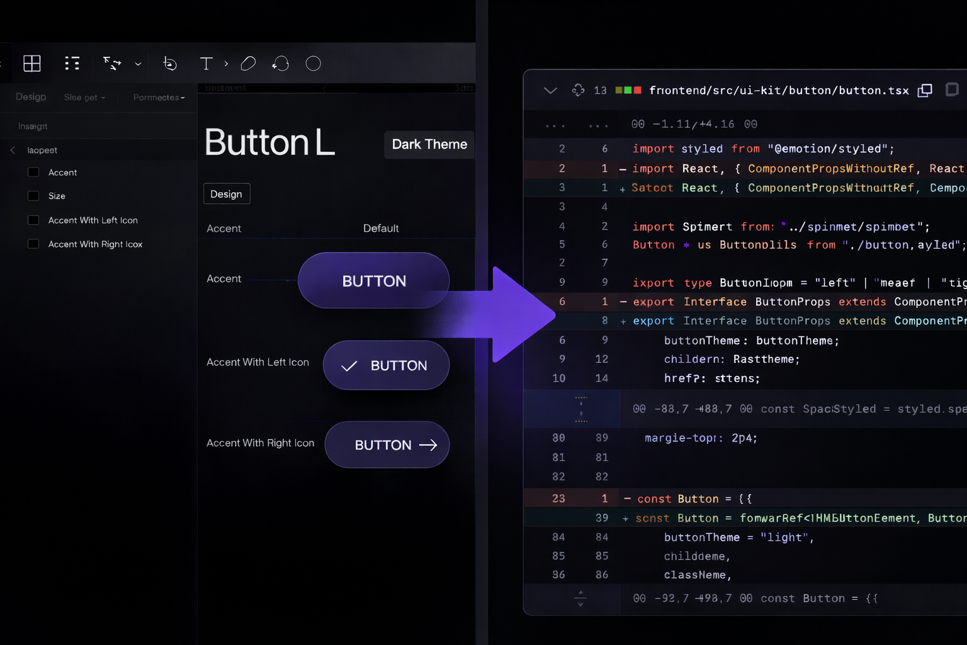Expand the hidden code lines between diff hunks
This screenshot has width=967, height=645.
[580, 409]
